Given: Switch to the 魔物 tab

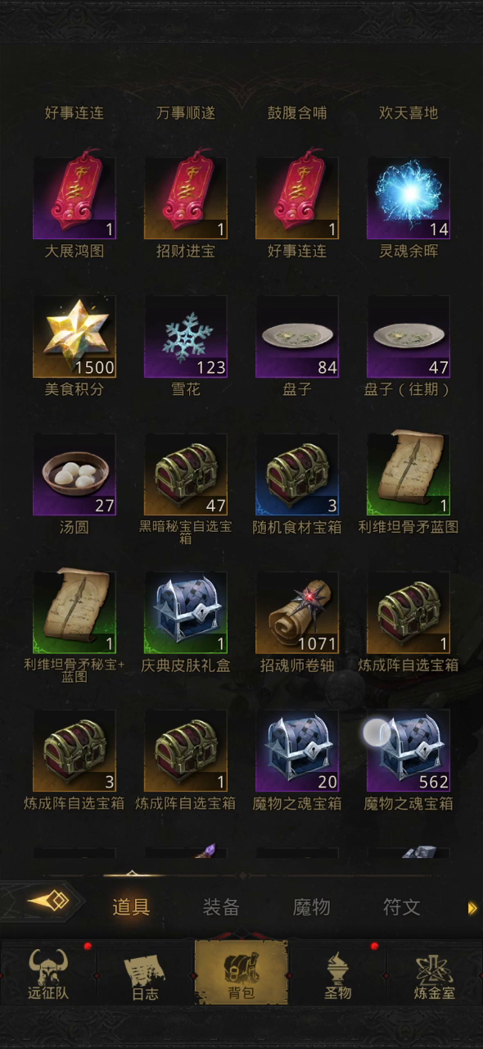Looking at the screenshot, I should (311, 906).
